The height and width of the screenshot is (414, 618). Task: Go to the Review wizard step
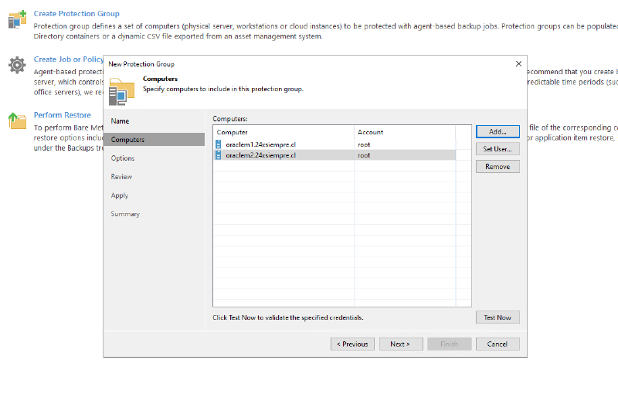121,176
